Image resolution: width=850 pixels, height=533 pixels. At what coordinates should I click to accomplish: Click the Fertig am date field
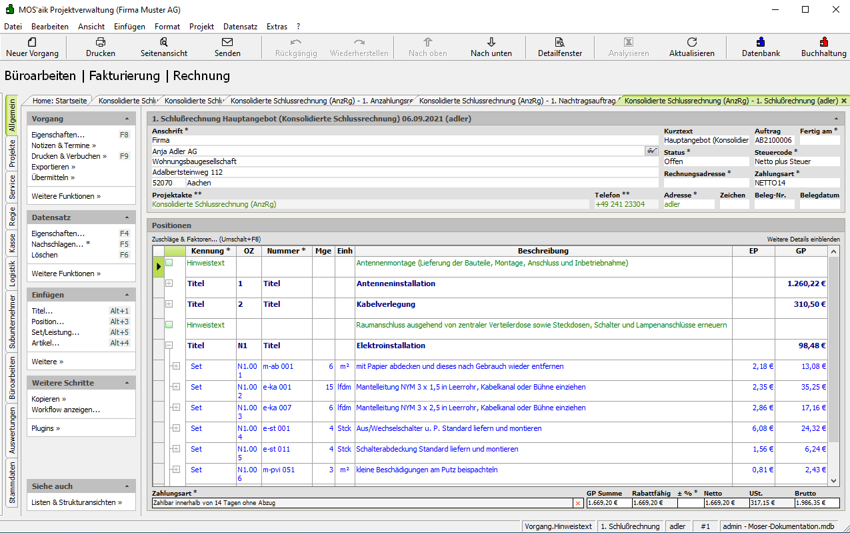coord(819,141)
